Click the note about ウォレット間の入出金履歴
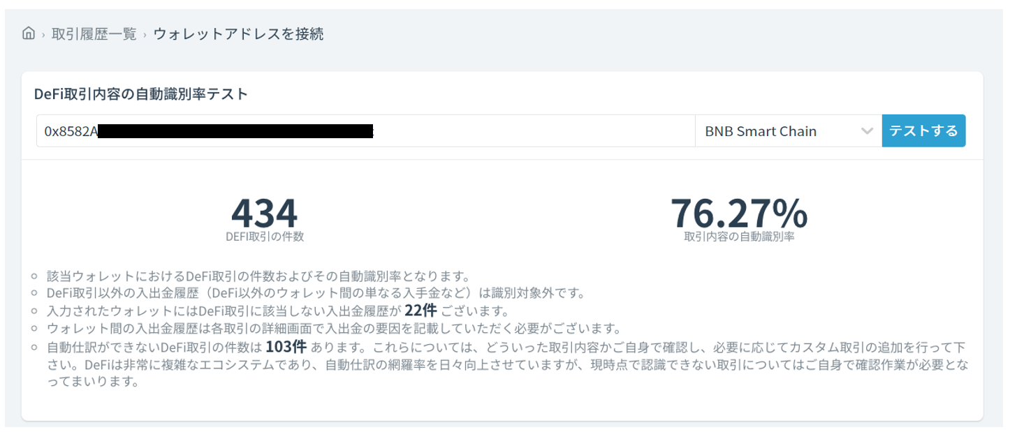This screenshot has height=432, width=1010. [333, 329]
